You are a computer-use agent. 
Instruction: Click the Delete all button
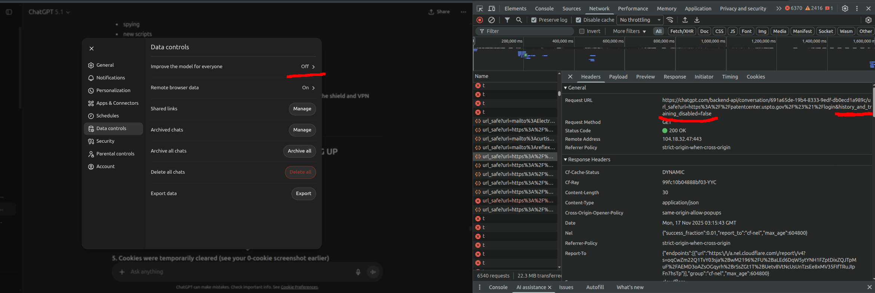300,172
